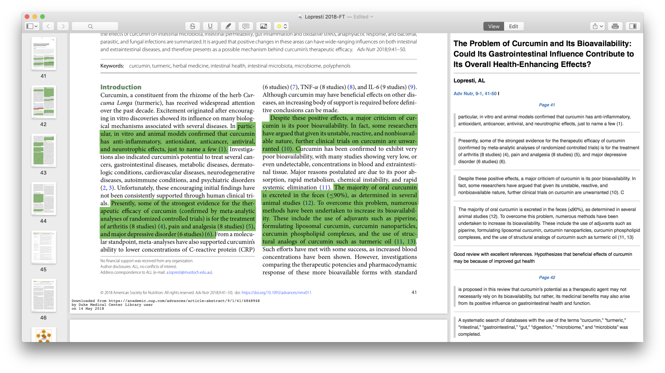Screen dimensions: 665x373
Task: Click the Adv Nutr, 9-1, 41-50 citation link
Action: pos(475,94)
